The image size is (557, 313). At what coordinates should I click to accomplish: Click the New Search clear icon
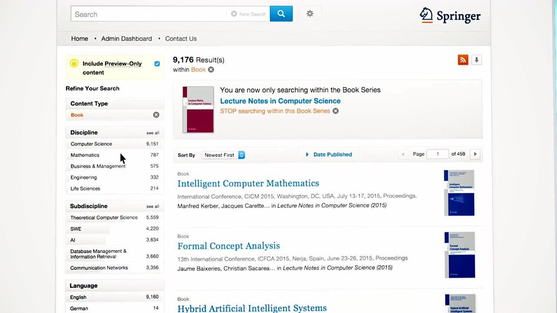(x=234, y=14)
